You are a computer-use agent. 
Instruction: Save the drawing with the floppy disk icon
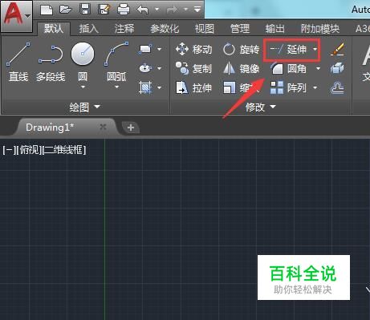coord(85,10)
